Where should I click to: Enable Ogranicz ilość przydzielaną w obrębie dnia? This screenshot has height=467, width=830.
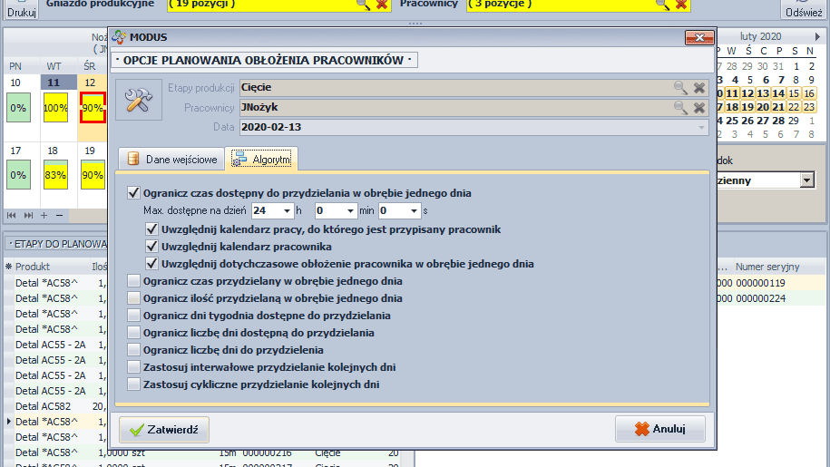pyautogui.click(x=133, y=298)
